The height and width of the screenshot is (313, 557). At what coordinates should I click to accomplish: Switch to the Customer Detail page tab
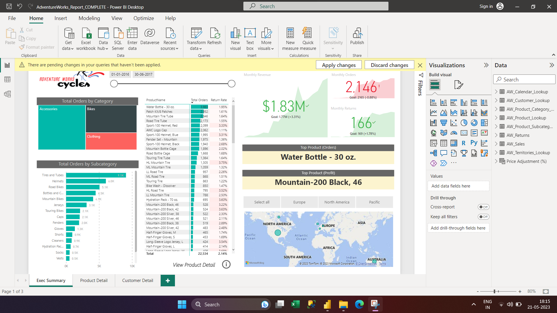138,281
